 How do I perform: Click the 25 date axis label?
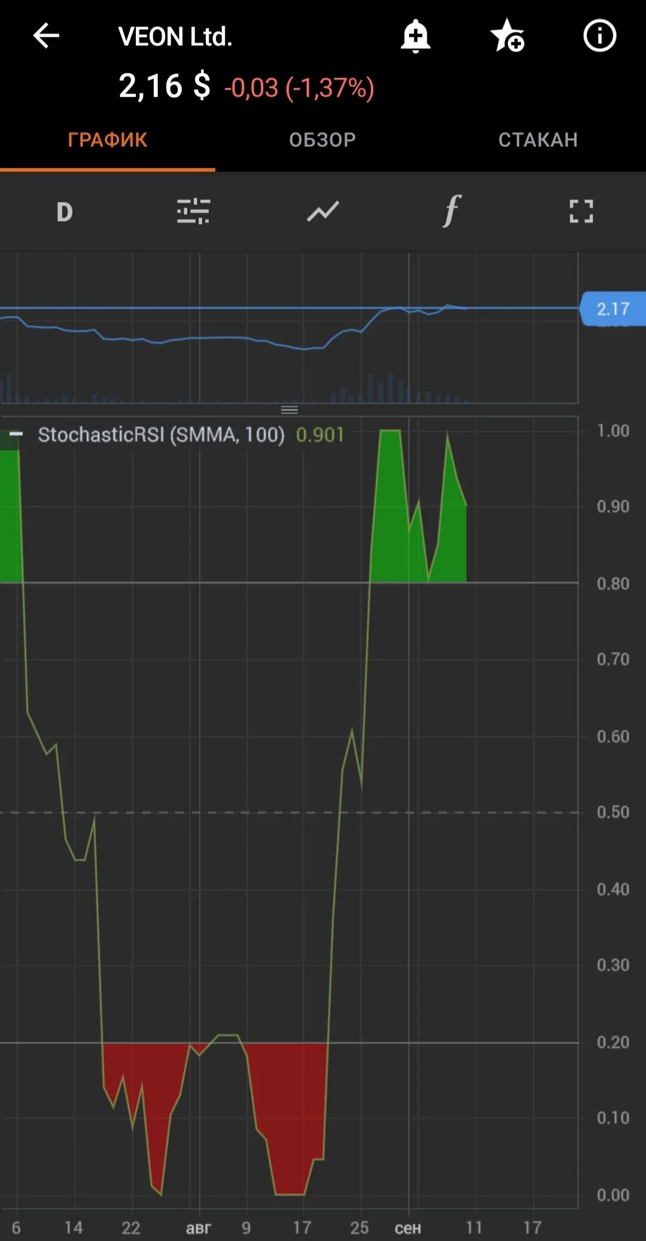[x=359, y=1228]
